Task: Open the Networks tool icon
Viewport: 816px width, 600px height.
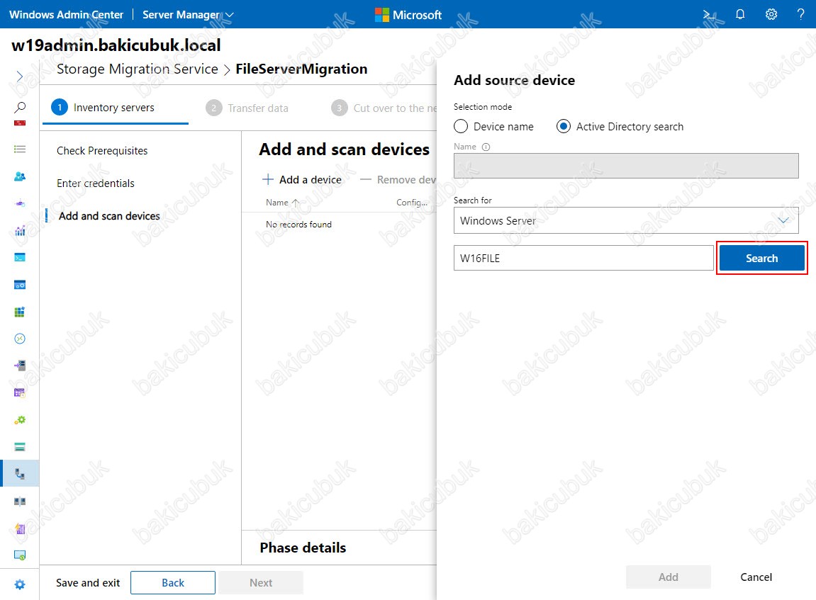Action: [20, 203]
